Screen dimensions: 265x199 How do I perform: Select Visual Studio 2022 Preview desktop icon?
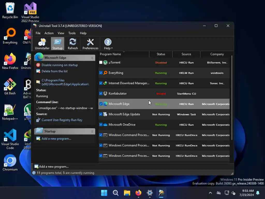[x=30, y=12]
